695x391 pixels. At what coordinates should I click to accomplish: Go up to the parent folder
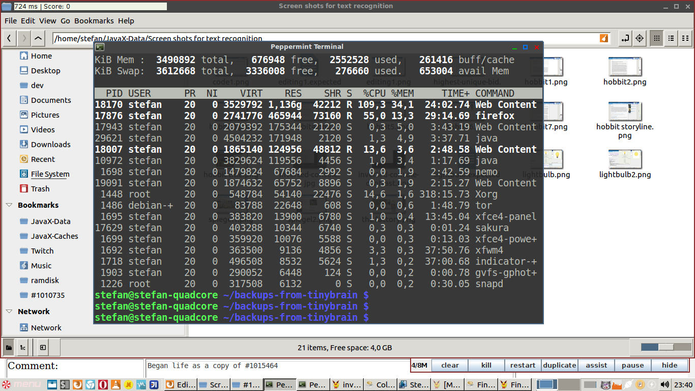(38, 38)
